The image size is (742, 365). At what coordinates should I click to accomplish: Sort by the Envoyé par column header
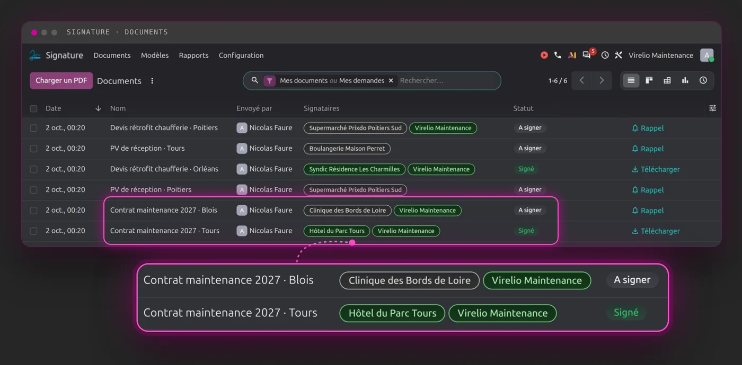pyautogui.click(x=254, y=108)
